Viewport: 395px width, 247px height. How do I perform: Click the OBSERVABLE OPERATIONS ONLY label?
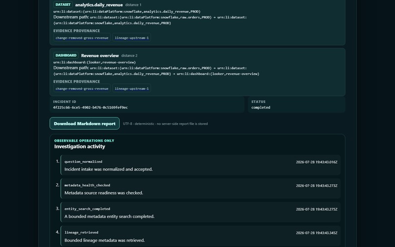click(x=84, y=141)
